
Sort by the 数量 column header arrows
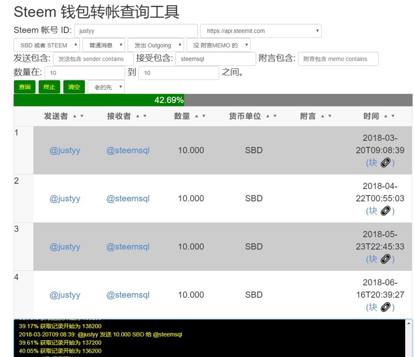(x=200, y=116)
